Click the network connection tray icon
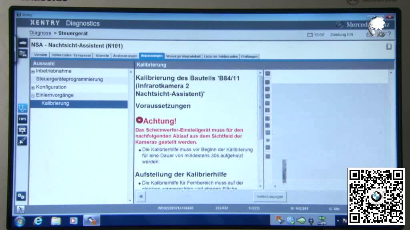Viewport: 410px width, 230px height. click(x=322, y=221)
